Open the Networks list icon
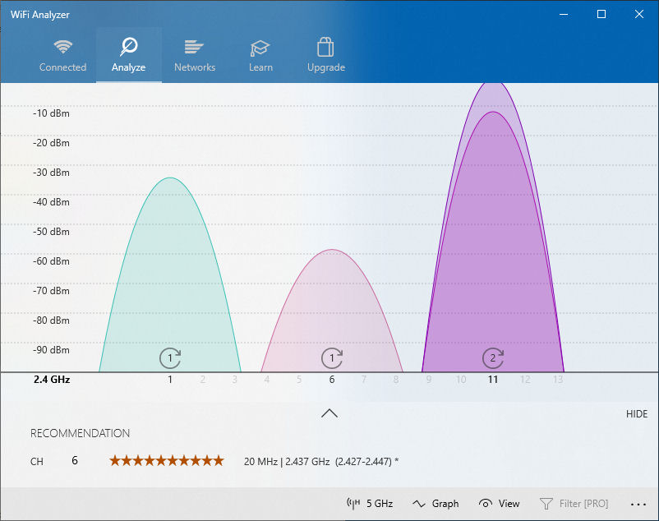This screenshot has height=521, width=659. [194, 45]
